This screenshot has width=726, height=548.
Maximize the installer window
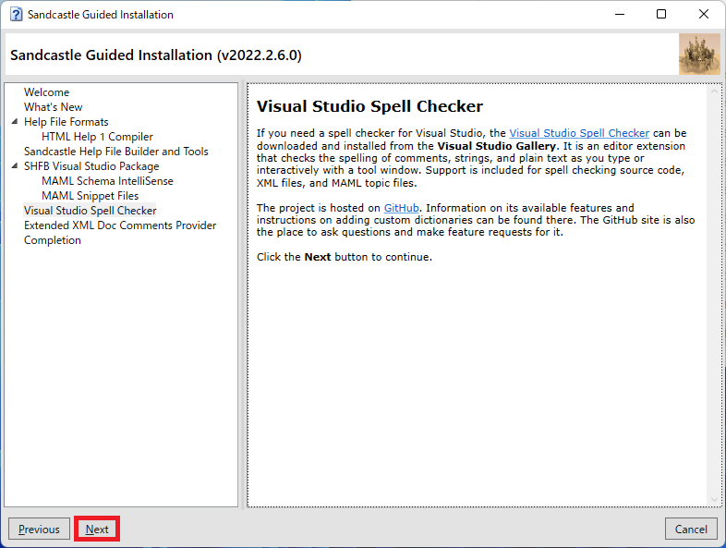(661, 15)
